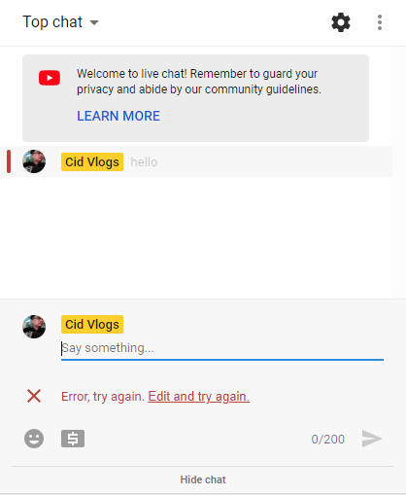The image size is (406, 495).
Task: Focus the Say something input field
Action: click(x=222, y=348)
